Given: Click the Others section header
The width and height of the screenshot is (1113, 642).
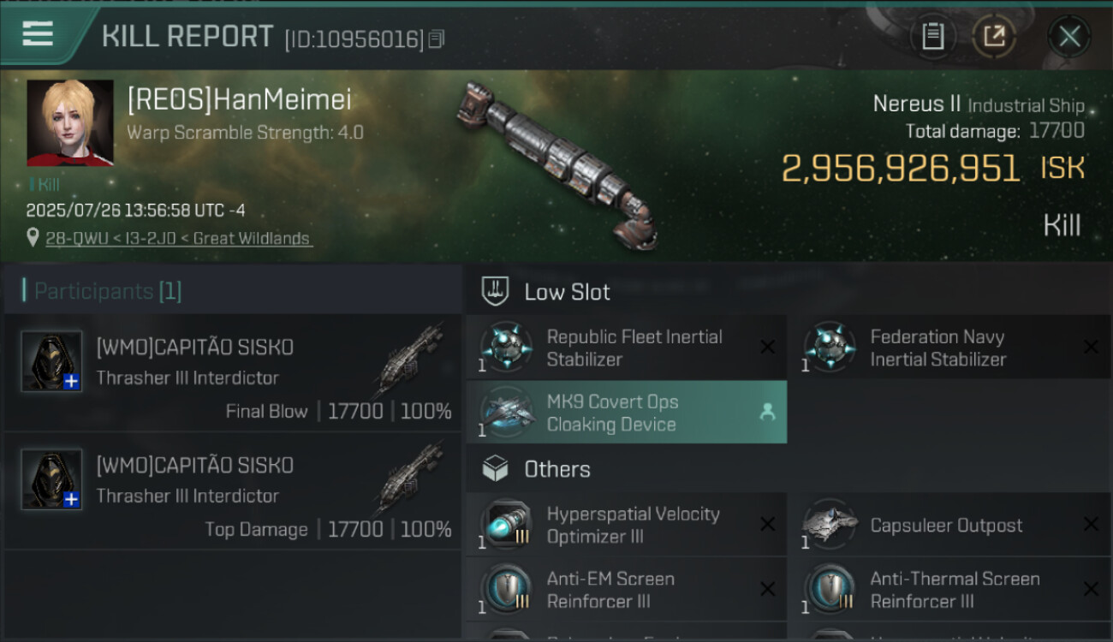Looking at the screenshot, I should [x=556, y=469].
